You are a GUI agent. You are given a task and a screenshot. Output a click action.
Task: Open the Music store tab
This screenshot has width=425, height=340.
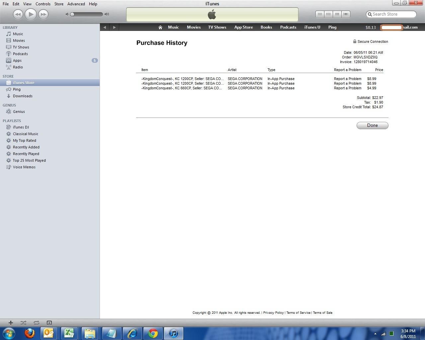click(x=173, y=27)
